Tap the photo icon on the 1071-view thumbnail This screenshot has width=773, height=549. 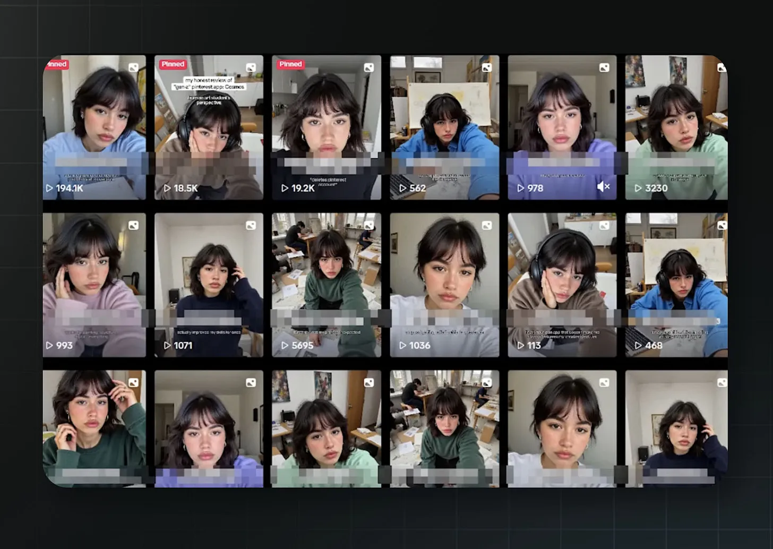251,226
